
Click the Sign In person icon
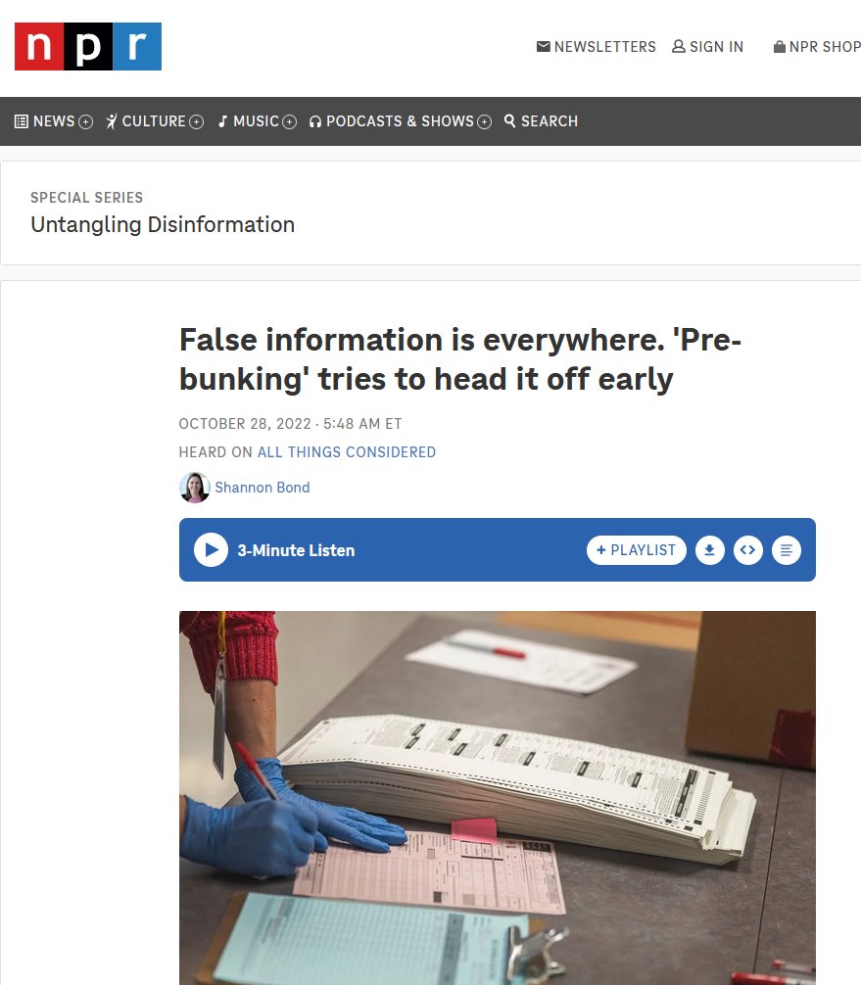coord(679,46)
